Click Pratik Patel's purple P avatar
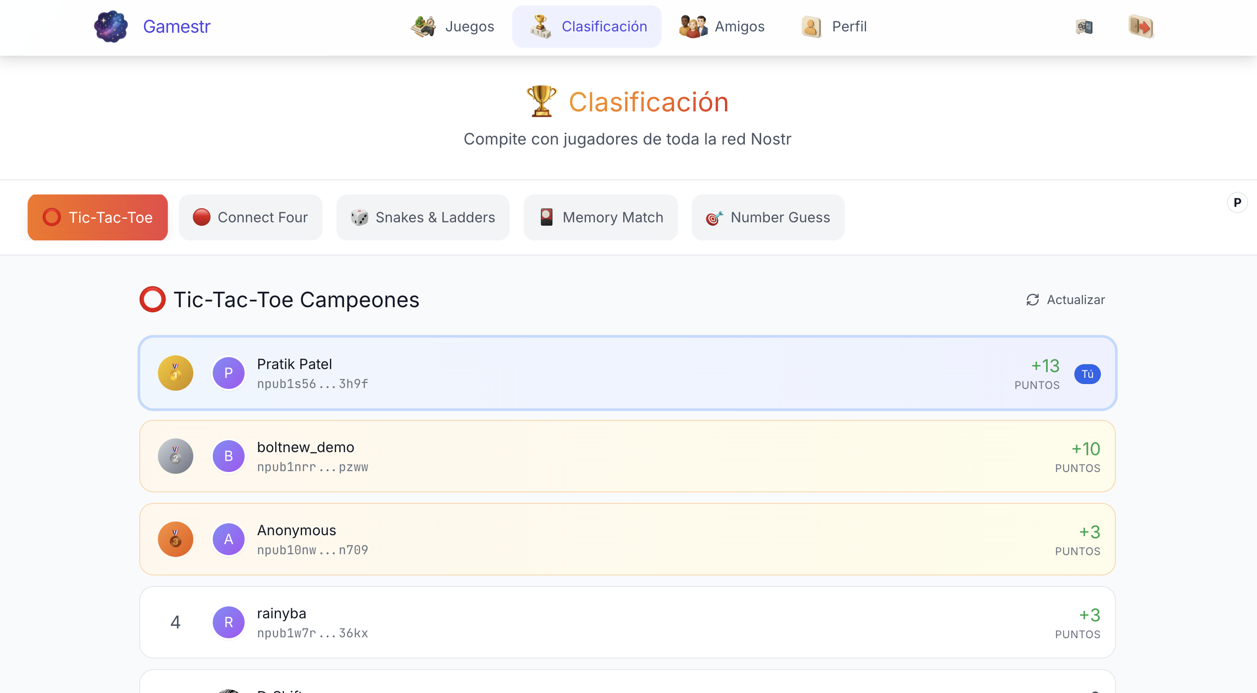Viewport: 1257px width, 693px height. [228, 373]
